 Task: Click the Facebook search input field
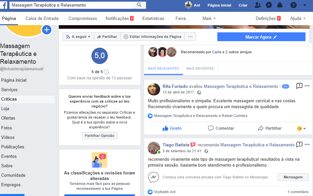(x=72, y=5)
